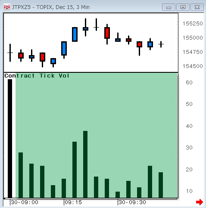Close the JTPXZ5 chart window

[x=197, y=7]
